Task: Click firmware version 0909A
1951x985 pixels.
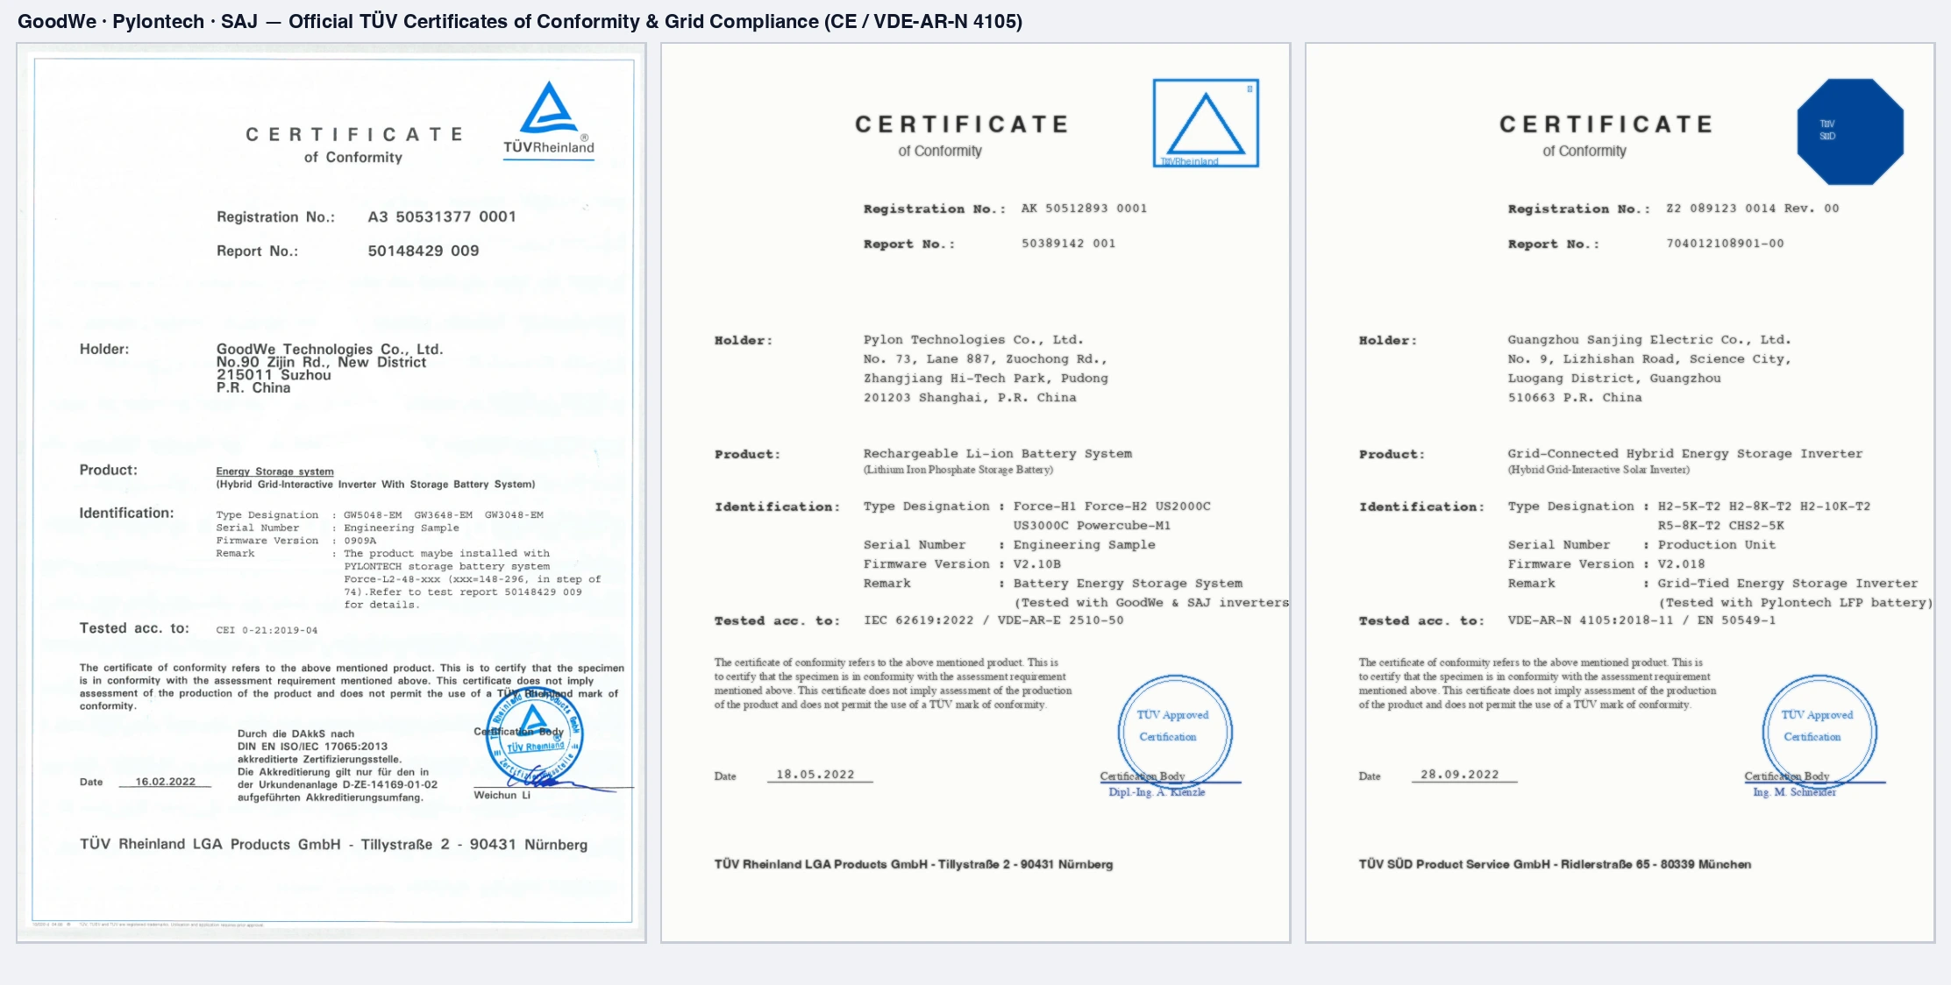Action: [x=360, y=541]
